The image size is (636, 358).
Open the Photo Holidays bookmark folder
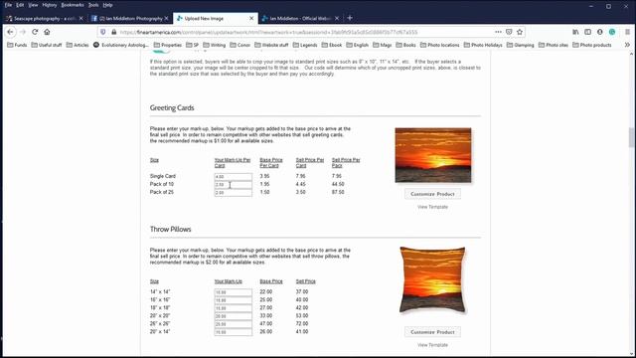tap(483, 45)
